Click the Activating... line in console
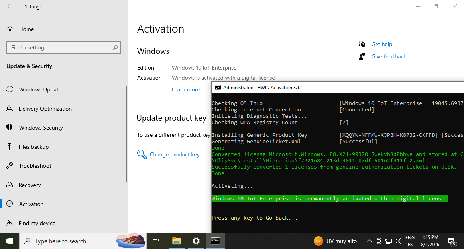The height and width of the screenshot is (249, 464). [232, 186]
